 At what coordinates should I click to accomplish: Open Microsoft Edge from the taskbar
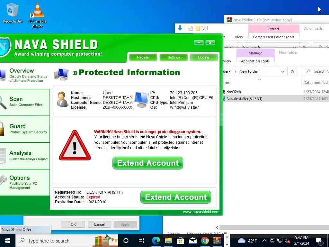156,241
